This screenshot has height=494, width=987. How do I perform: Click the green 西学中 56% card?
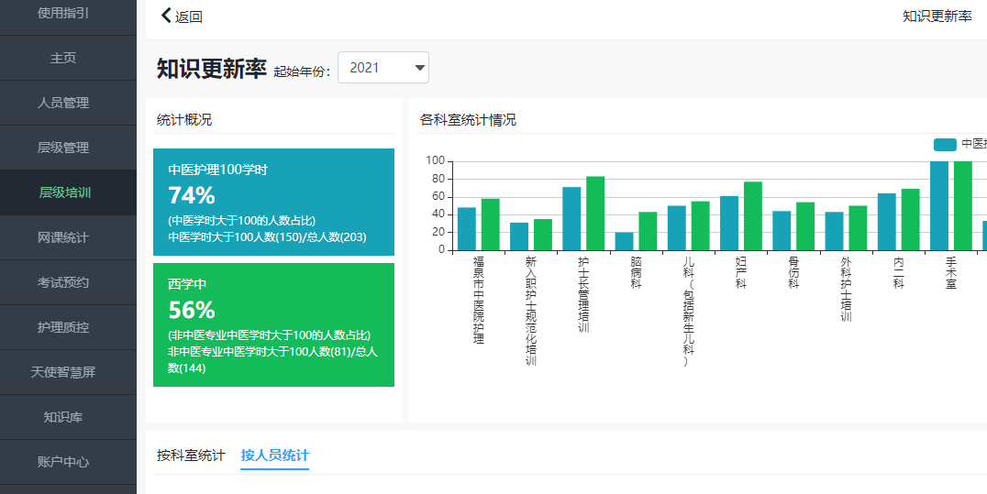(274, 324)
